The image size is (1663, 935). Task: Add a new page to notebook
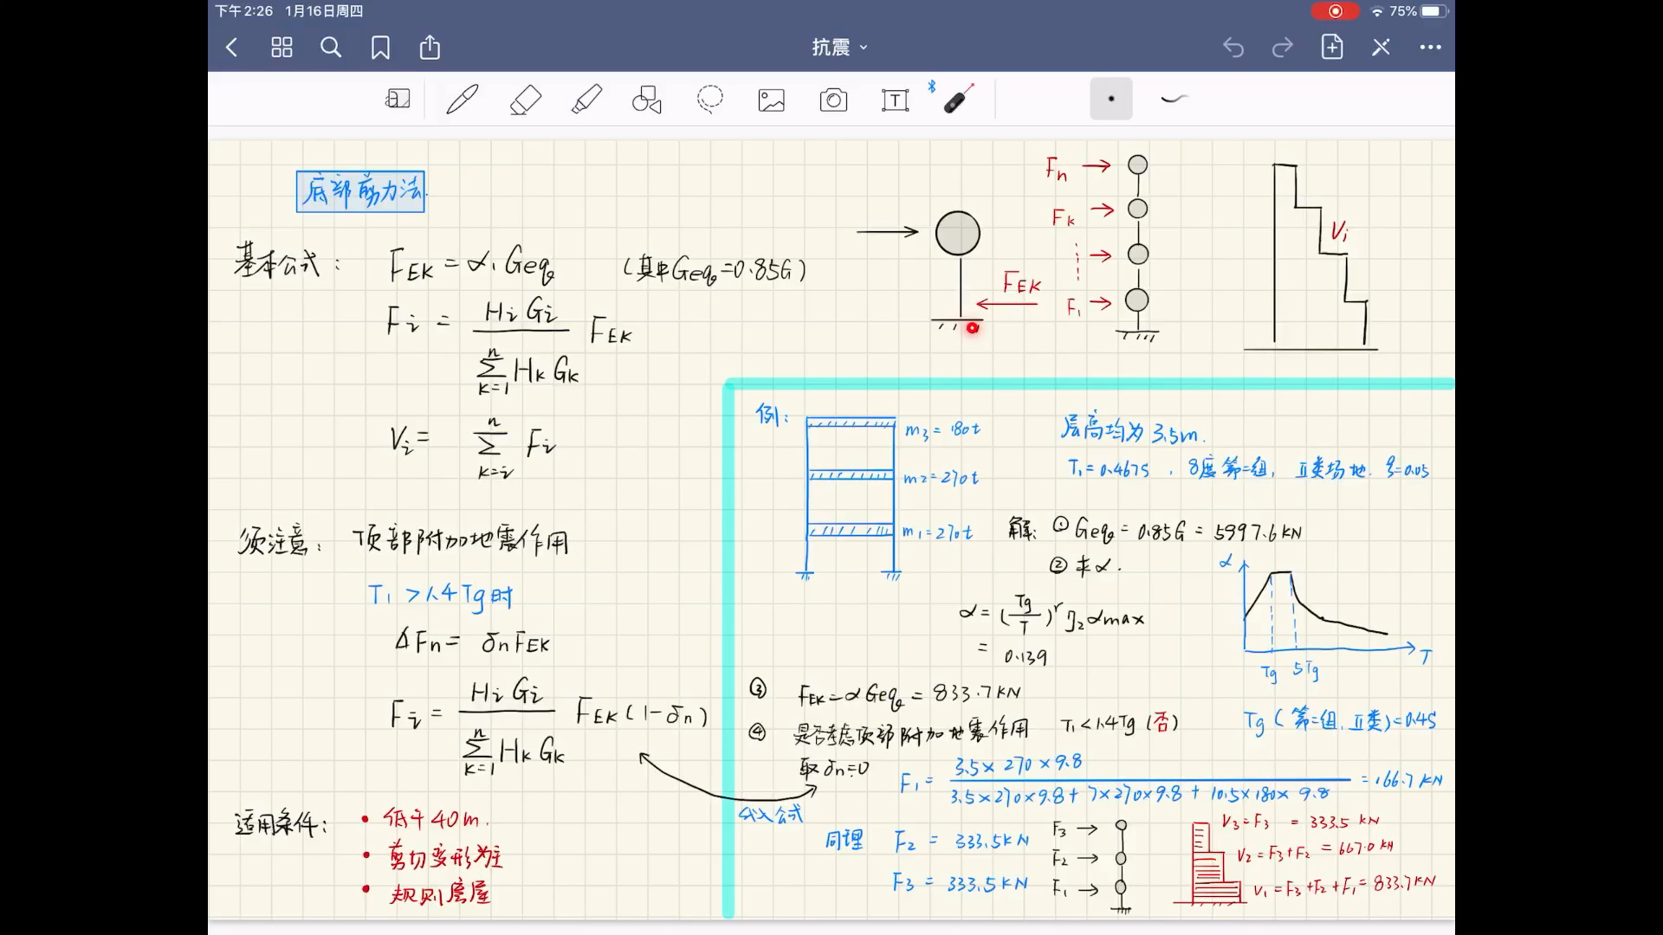point(1331,48)
